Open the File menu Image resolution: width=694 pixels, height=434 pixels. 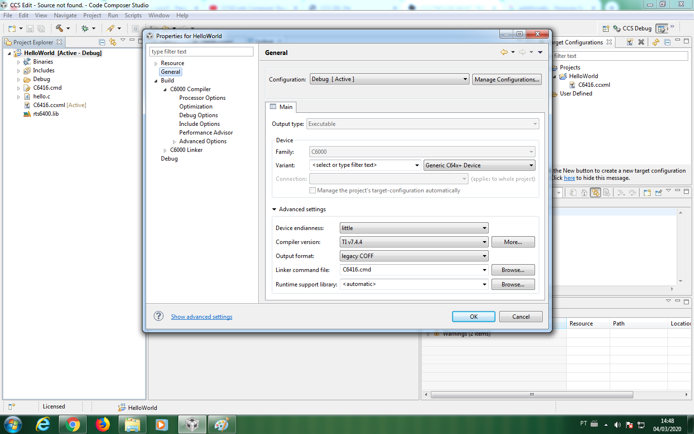[8, 15]
